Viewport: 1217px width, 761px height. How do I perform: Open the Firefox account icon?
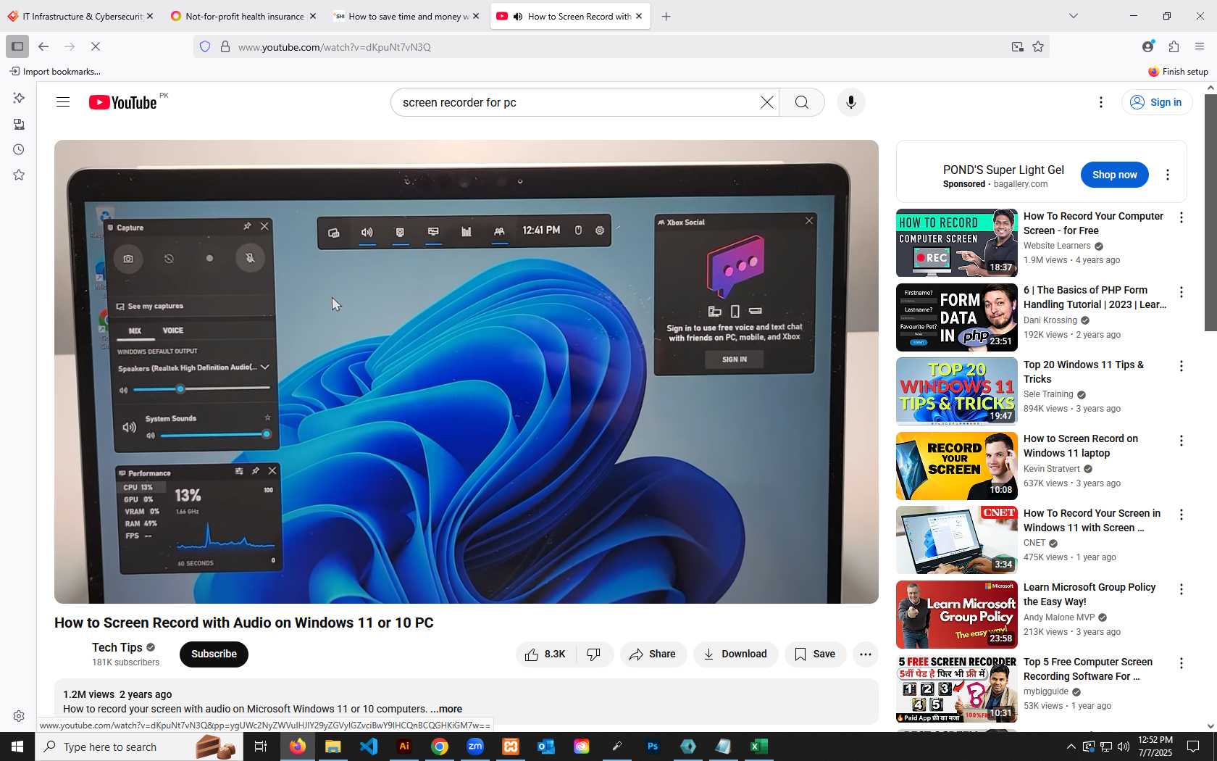click(x=1147, y=46)
